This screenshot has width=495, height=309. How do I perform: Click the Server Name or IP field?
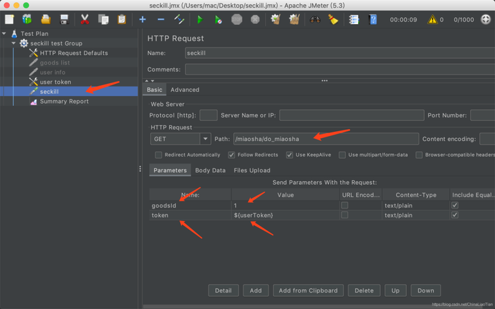[352, 115]
